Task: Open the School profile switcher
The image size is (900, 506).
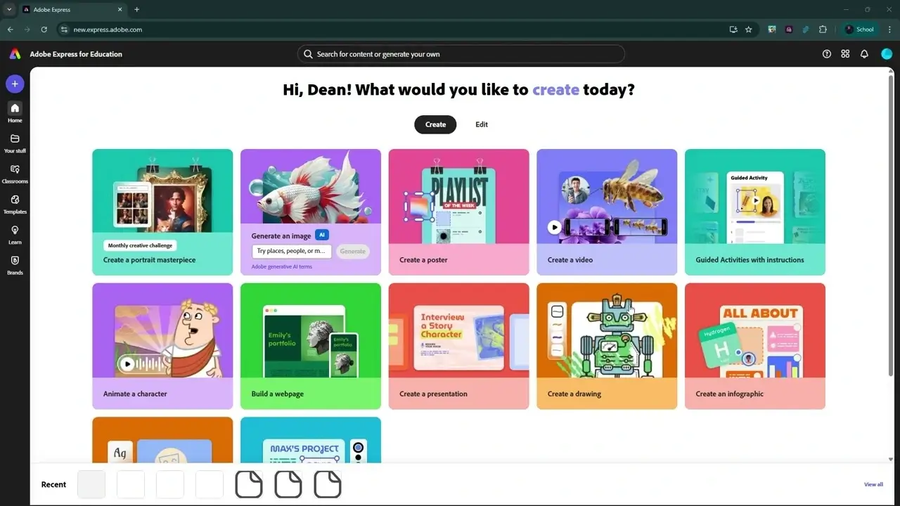Action: (859, 29)
